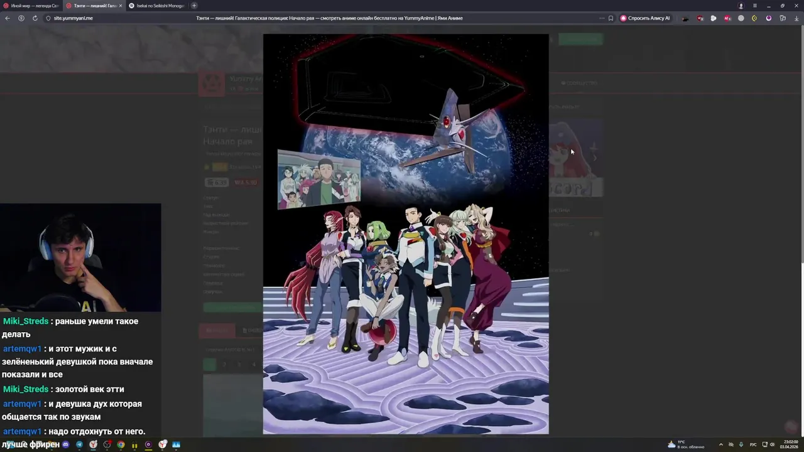The height and width of the screenshot is (452, 804).
Task: Click the 'Спросить Алису AI' button
Action: click(x=645, y=18)
